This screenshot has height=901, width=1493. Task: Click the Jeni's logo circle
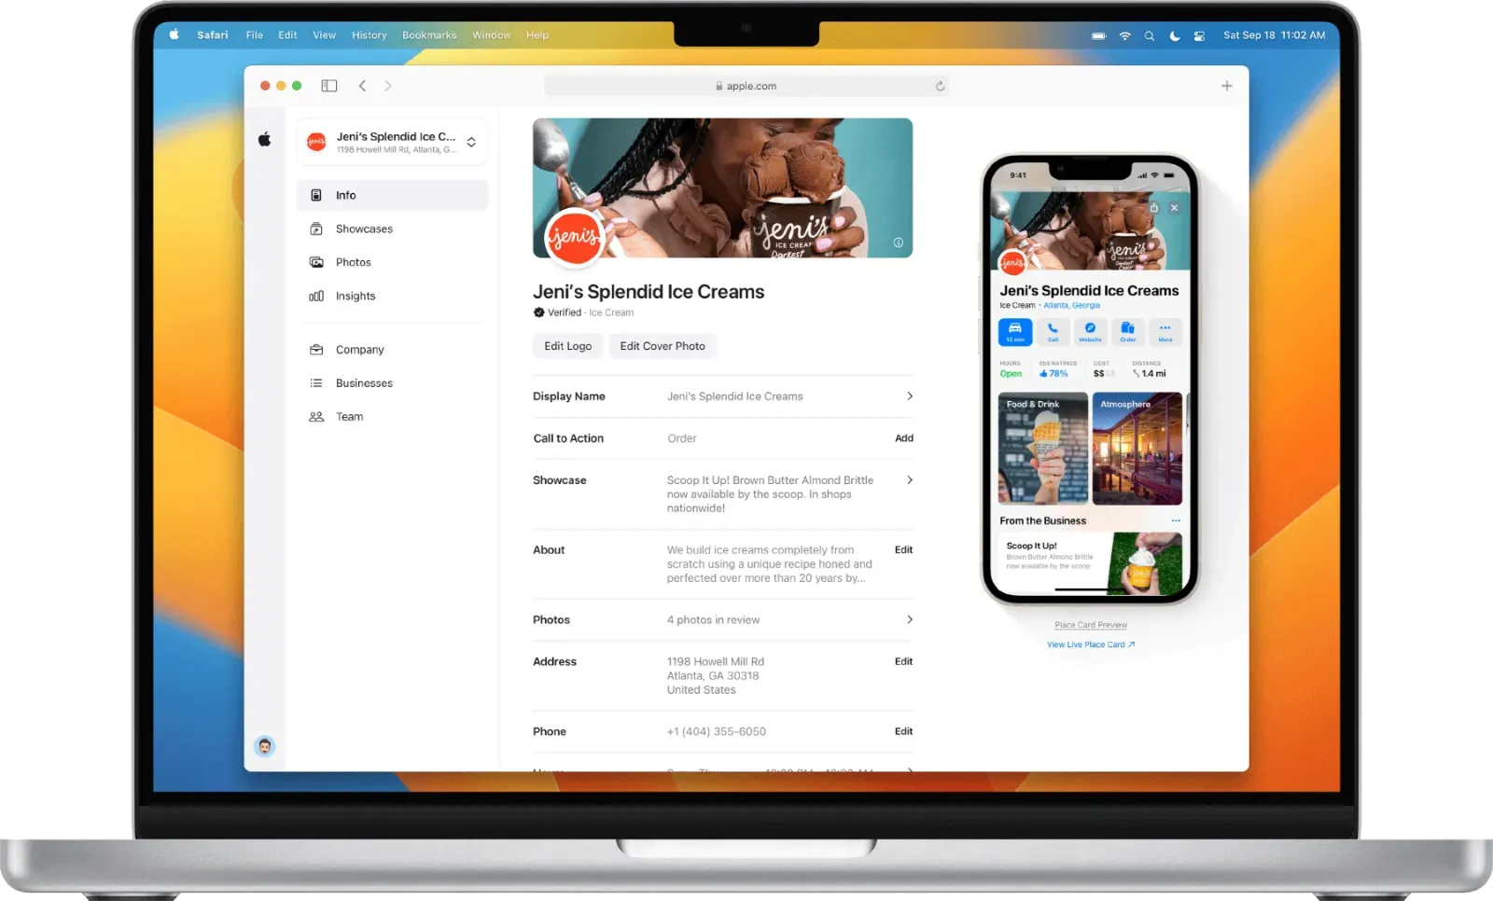point(574,237)
